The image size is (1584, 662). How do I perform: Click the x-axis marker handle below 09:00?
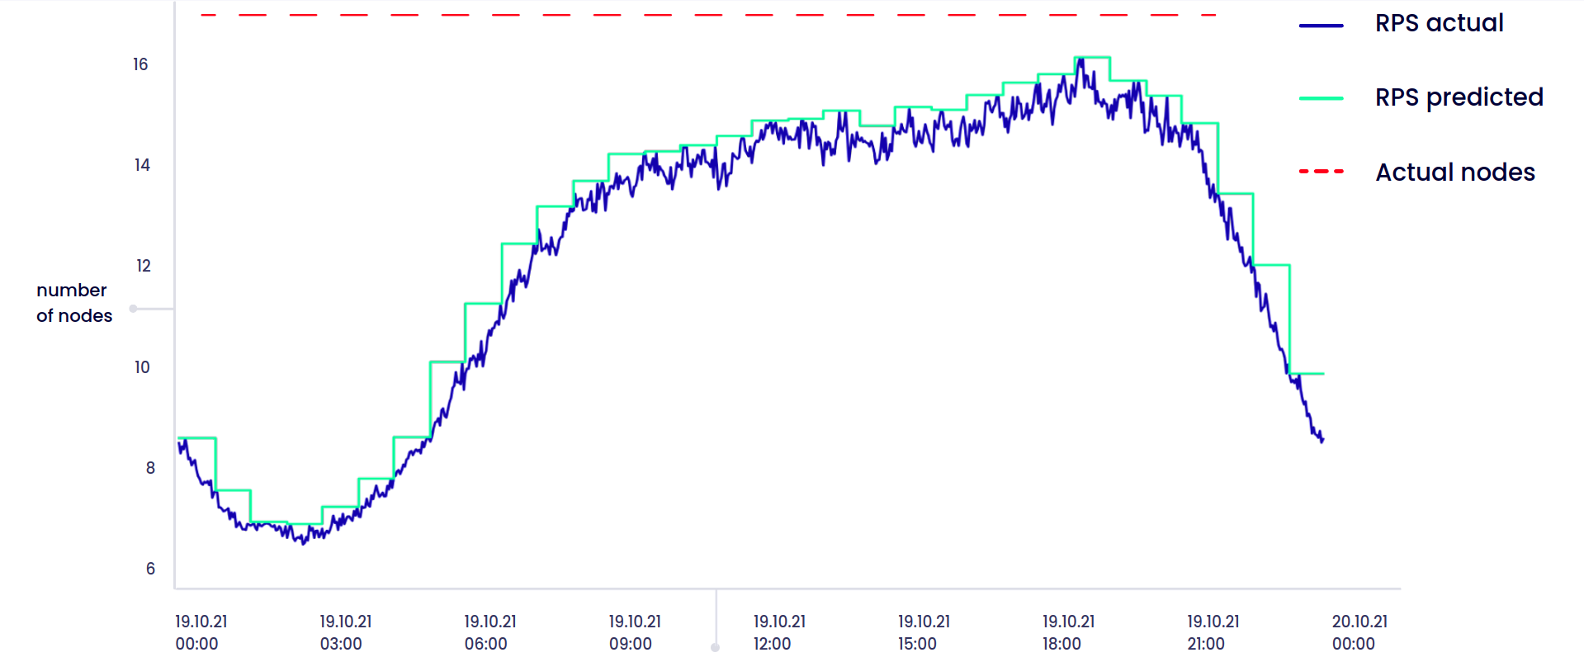pos(716,648)
